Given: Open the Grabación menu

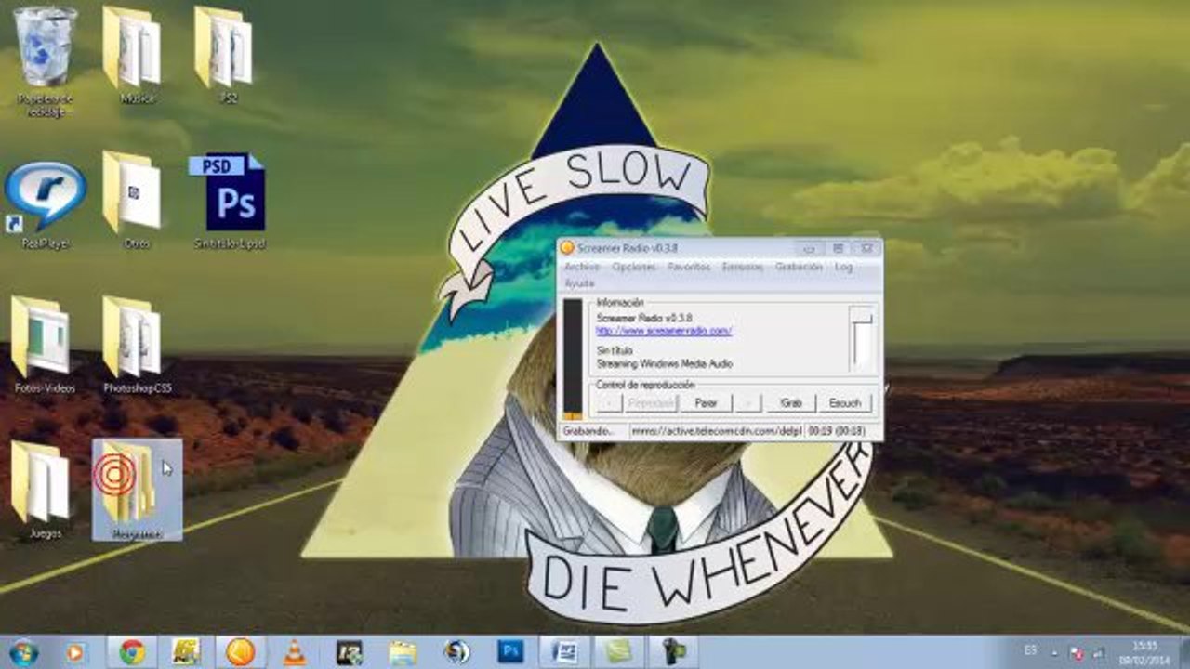Looking at the screenshot, I should [799, 267].
